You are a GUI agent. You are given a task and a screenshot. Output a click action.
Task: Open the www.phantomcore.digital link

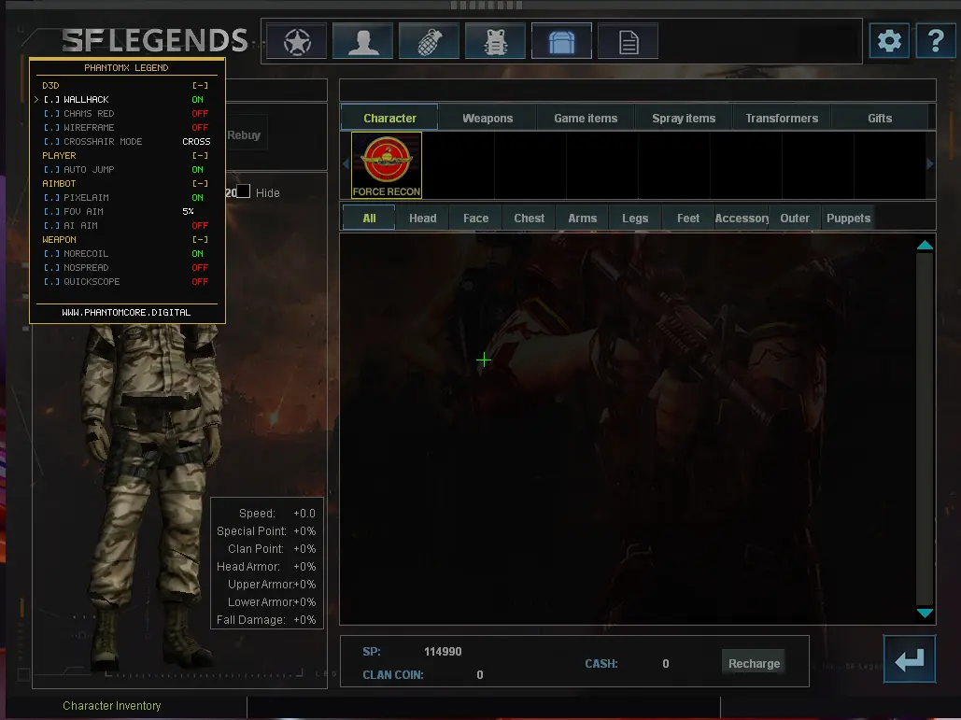126,313
